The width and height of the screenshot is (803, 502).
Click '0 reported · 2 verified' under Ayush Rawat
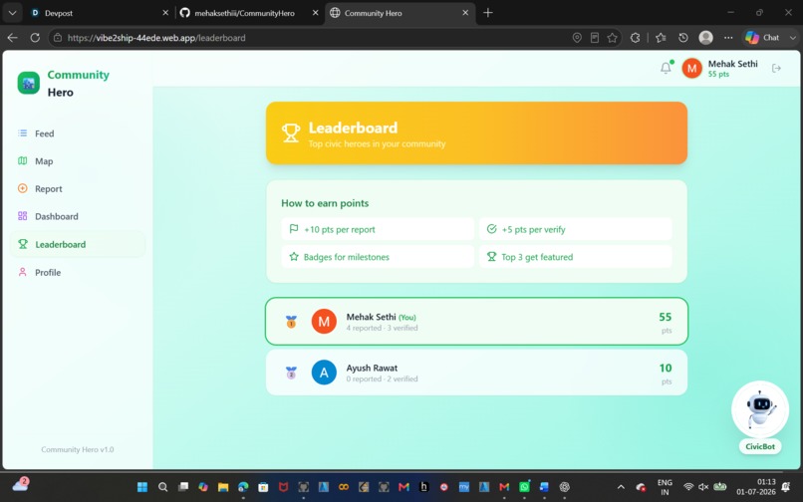pos(382,379)
